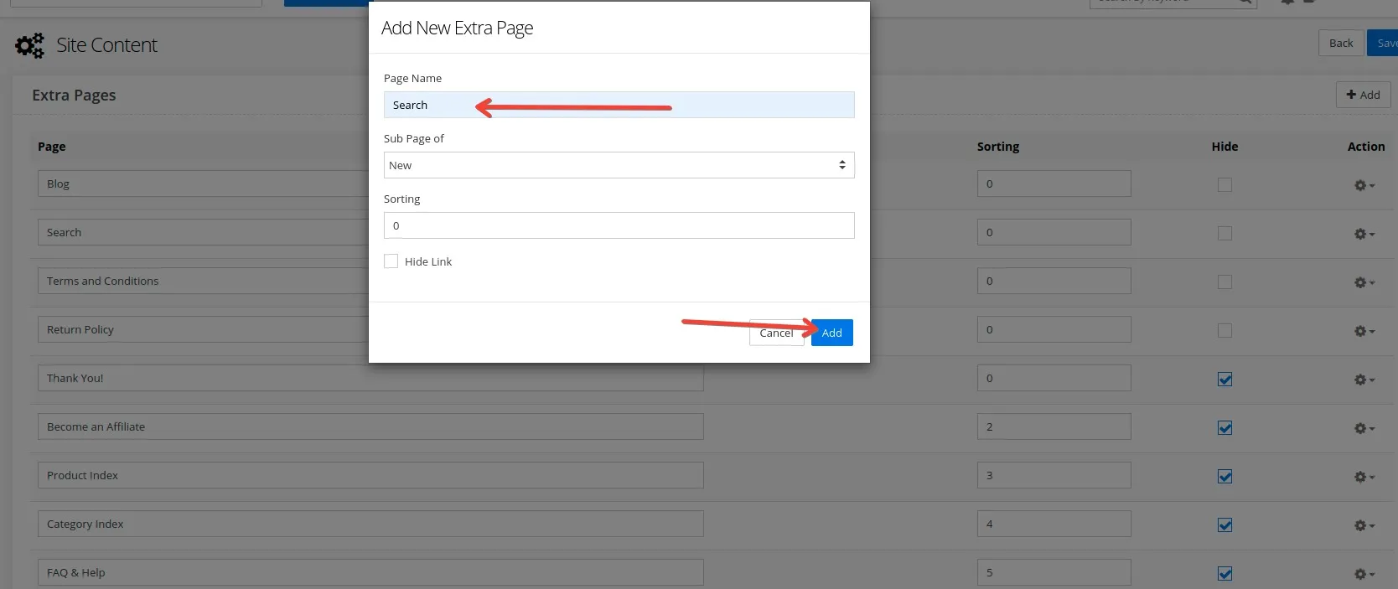Open the action gear for Search row
Image resolution: width=1398 pixels, height=589 pixels.
[1364, 234]
